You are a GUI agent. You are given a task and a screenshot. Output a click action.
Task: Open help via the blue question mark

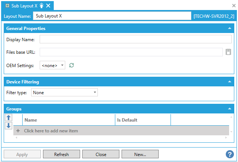coord(229,154)
